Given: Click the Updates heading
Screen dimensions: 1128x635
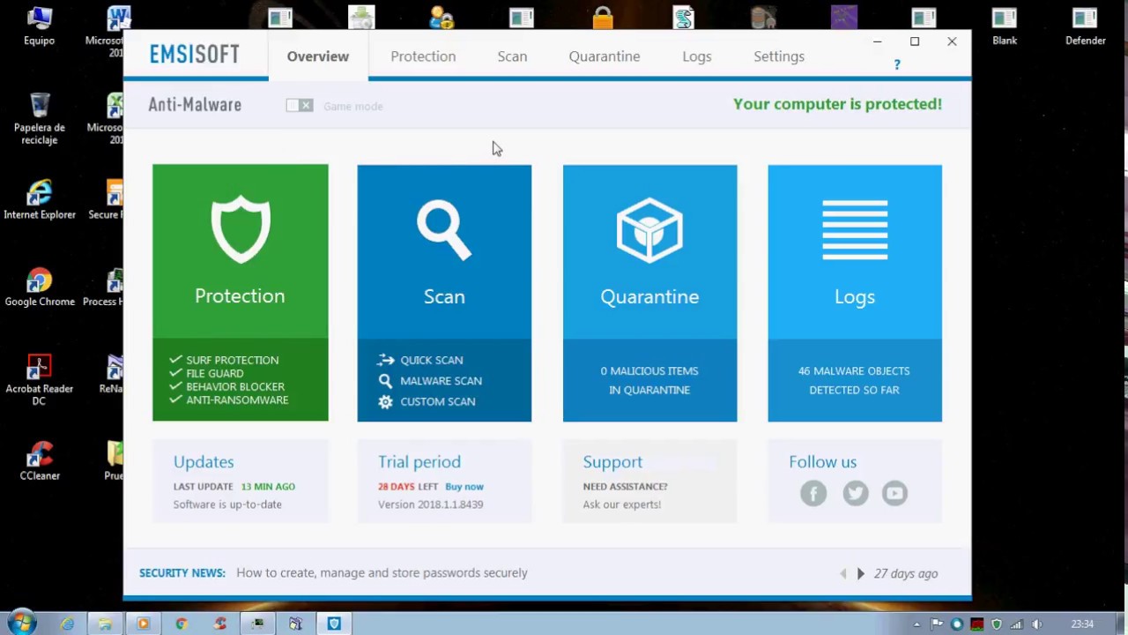Looking at the screenshot, I should (x=204, y=462).
